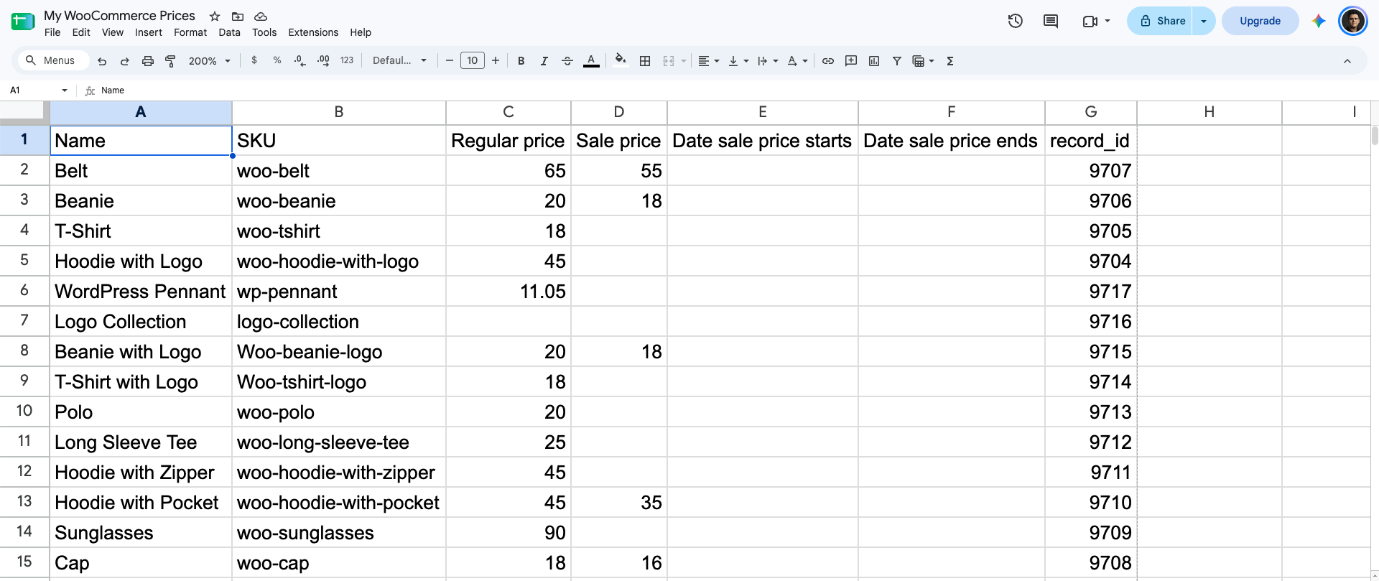The image size is (1379, 581).
Task: View cloud save status
Action: tap(261, 16)
